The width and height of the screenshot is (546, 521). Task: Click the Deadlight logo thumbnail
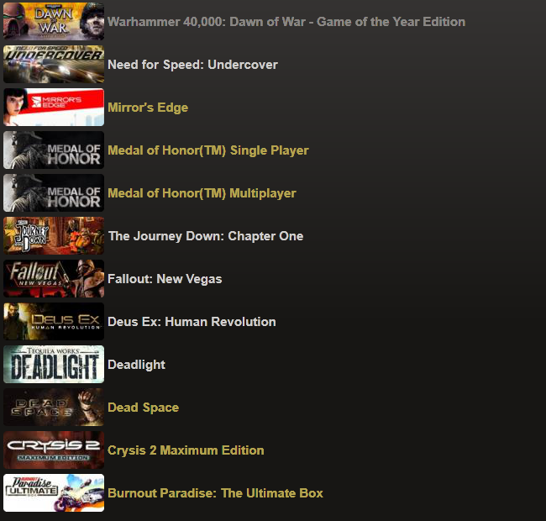(x=54, y=364)
